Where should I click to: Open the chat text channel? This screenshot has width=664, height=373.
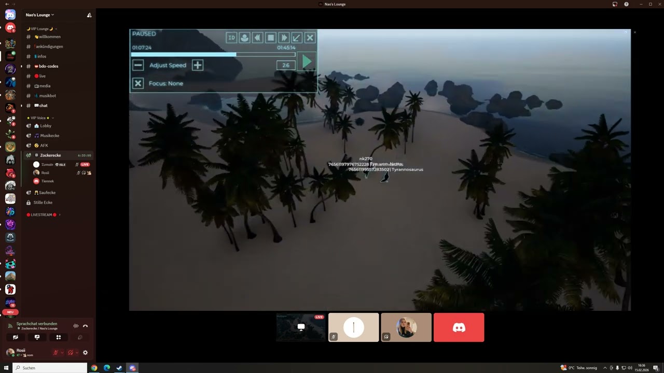point(59,106)
